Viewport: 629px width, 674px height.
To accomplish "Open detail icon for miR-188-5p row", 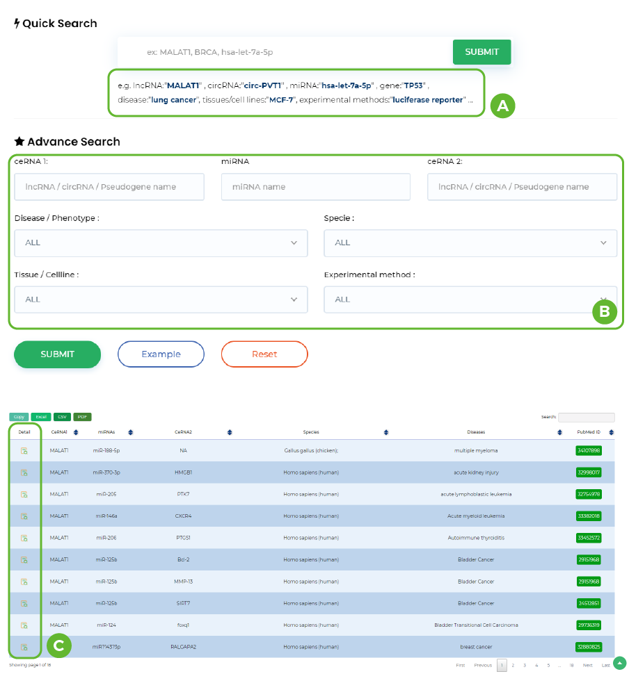I will pyautogui.click(x=24, y=451).
